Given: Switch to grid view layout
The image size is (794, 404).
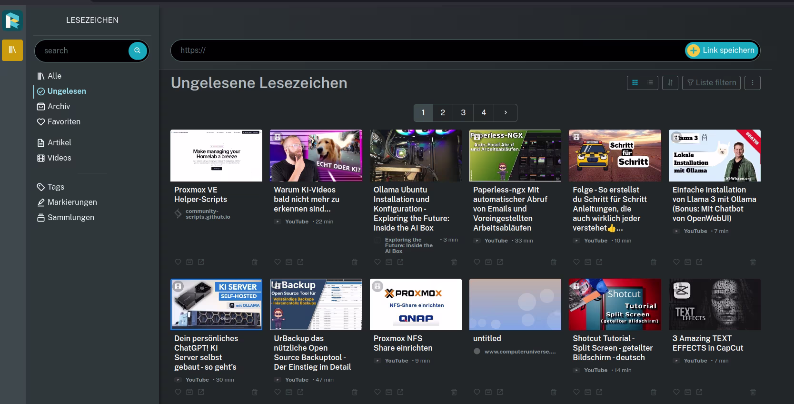Looking at the screenshot, I should (x=635, y=83).
